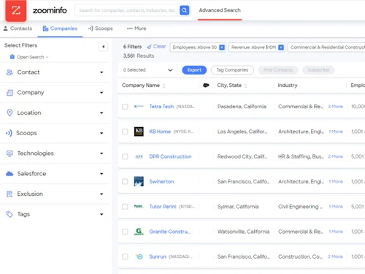
Task: Switch to the Contacts tab
Action: [x=18, y=28]
